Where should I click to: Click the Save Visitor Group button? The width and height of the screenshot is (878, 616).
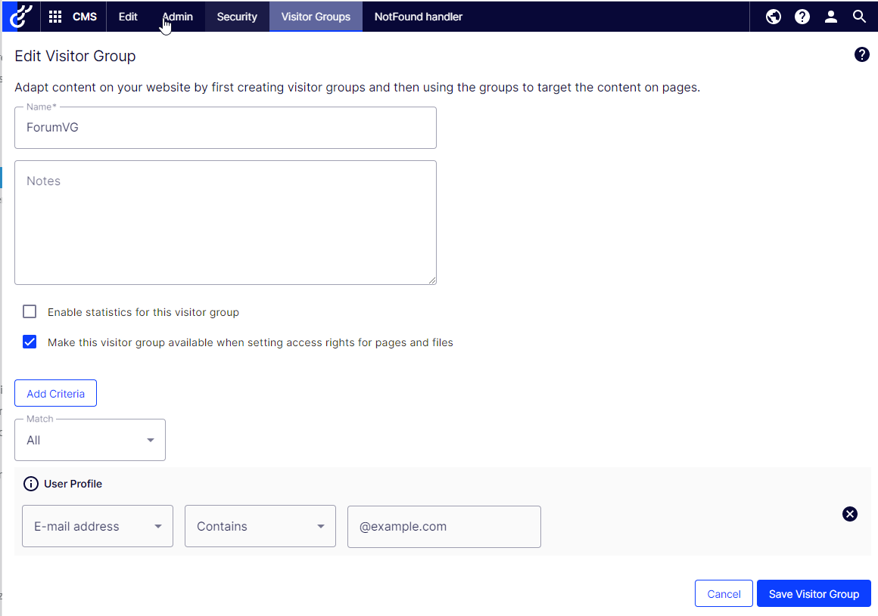814,593
